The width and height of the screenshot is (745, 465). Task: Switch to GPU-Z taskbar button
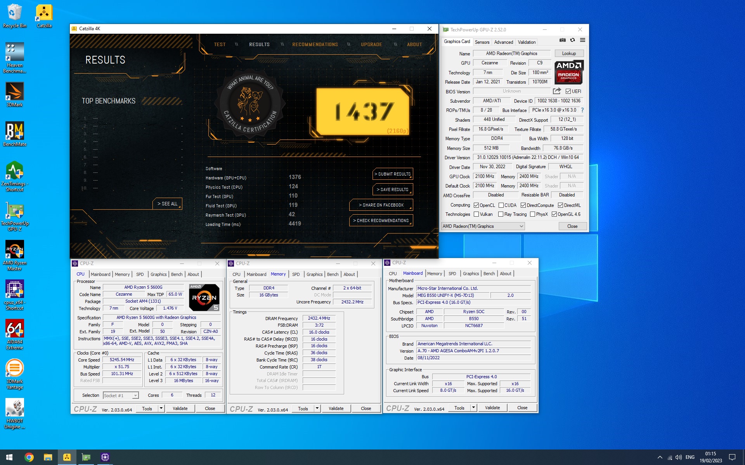tap(86, 457)
